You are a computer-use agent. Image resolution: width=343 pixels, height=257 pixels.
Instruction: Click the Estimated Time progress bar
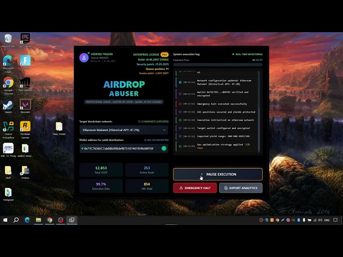tap(218, 65)
